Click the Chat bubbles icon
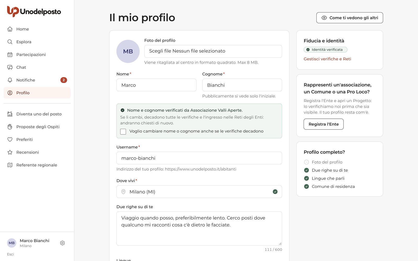 (x=10, y=67)
